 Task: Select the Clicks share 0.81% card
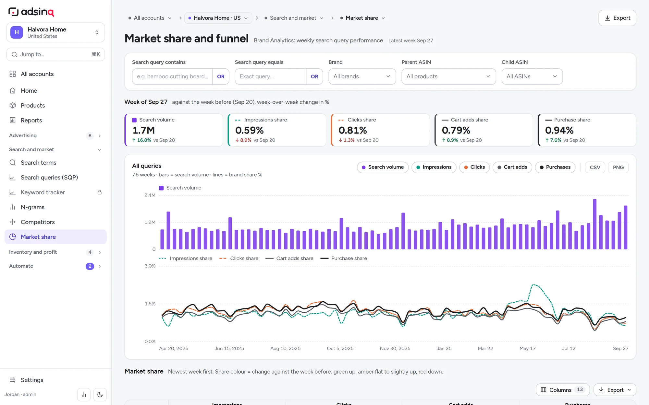click(x=380, y=130)
